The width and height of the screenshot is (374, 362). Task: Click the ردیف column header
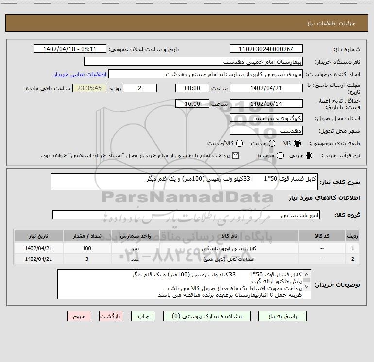(x=353, y=236)
